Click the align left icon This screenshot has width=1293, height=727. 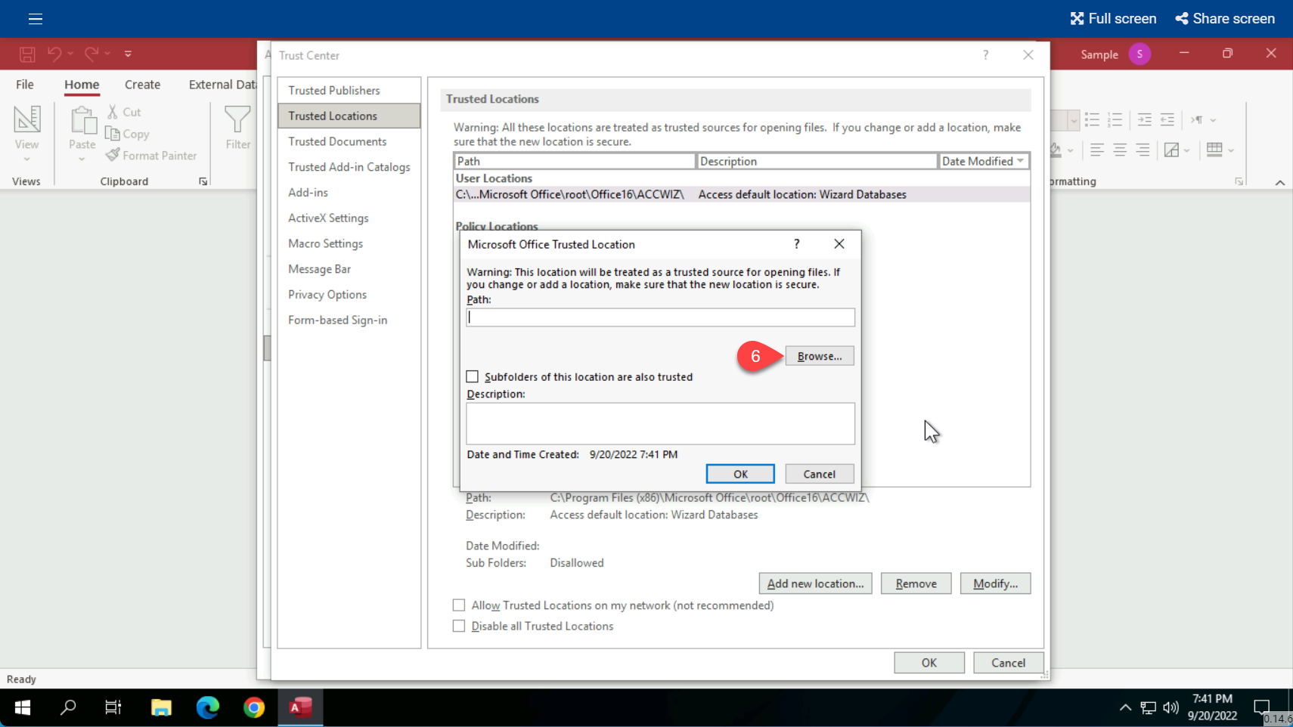pos(1097,150)
